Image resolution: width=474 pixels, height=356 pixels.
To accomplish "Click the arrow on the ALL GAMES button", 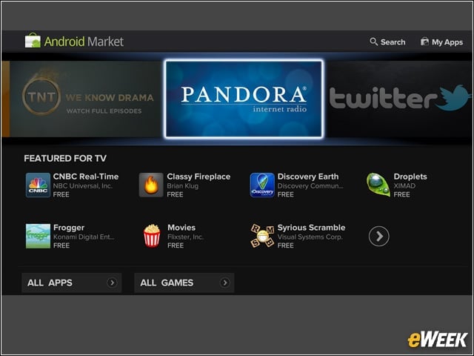I will pyautogui.click(x=225, y=283).
